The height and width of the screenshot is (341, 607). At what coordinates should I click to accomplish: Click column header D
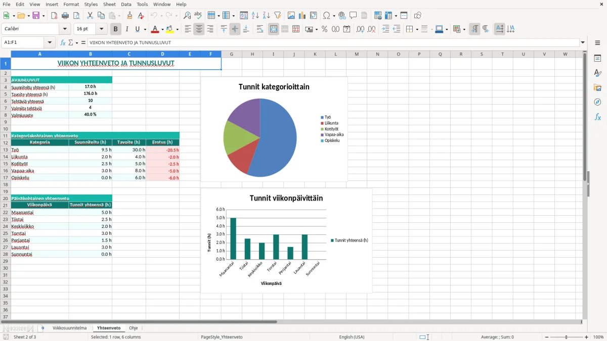point(162,54)
